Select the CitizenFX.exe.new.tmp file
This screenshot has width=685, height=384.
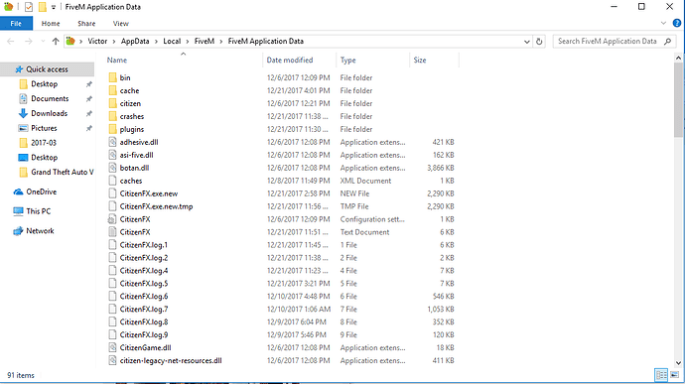click(x=156, y=206)
